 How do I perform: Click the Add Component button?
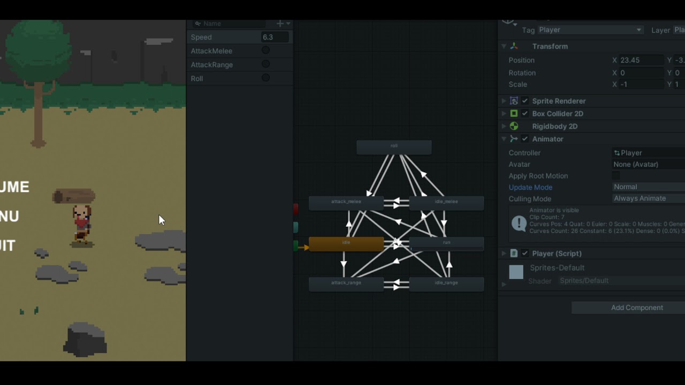click(x=636, y=307)
